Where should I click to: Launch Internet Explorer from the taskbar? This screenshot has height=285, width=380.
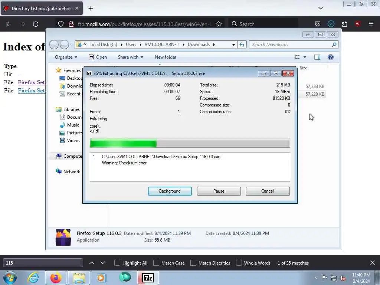point(33,278)
